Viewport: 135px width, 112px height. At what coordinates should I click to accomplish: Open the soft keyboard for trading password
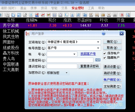(x=98, y=60)
